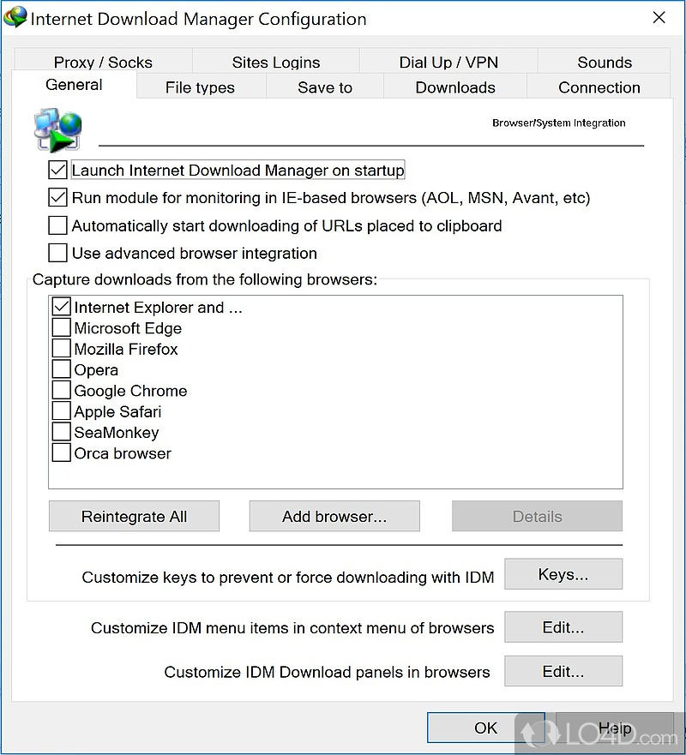Check the Google Chrome browser checkbox

point(62,391)
